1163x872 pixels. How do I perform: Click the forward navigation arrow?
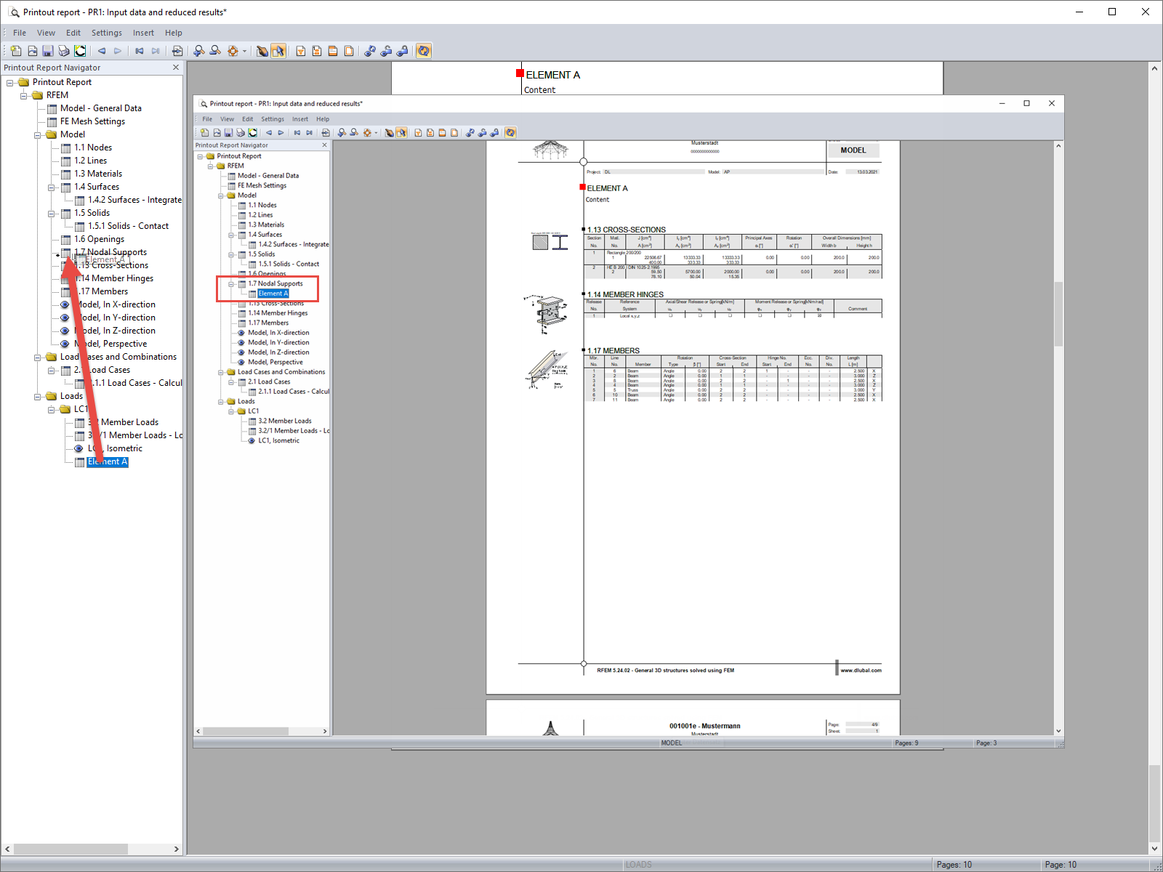tap(118, 51)
